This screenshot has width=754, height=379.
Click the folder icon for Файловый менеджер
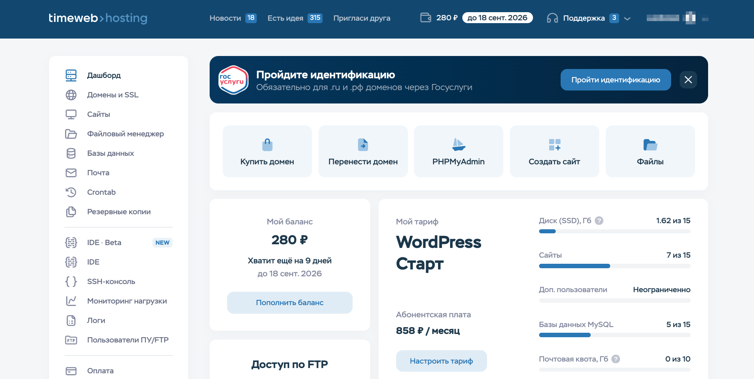pyautogui.click(x=71, y=134)
